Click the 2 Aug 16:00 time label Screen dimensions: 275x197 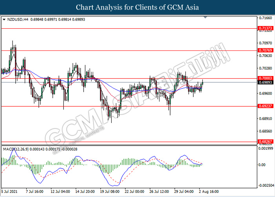click(x=209, y=191)
